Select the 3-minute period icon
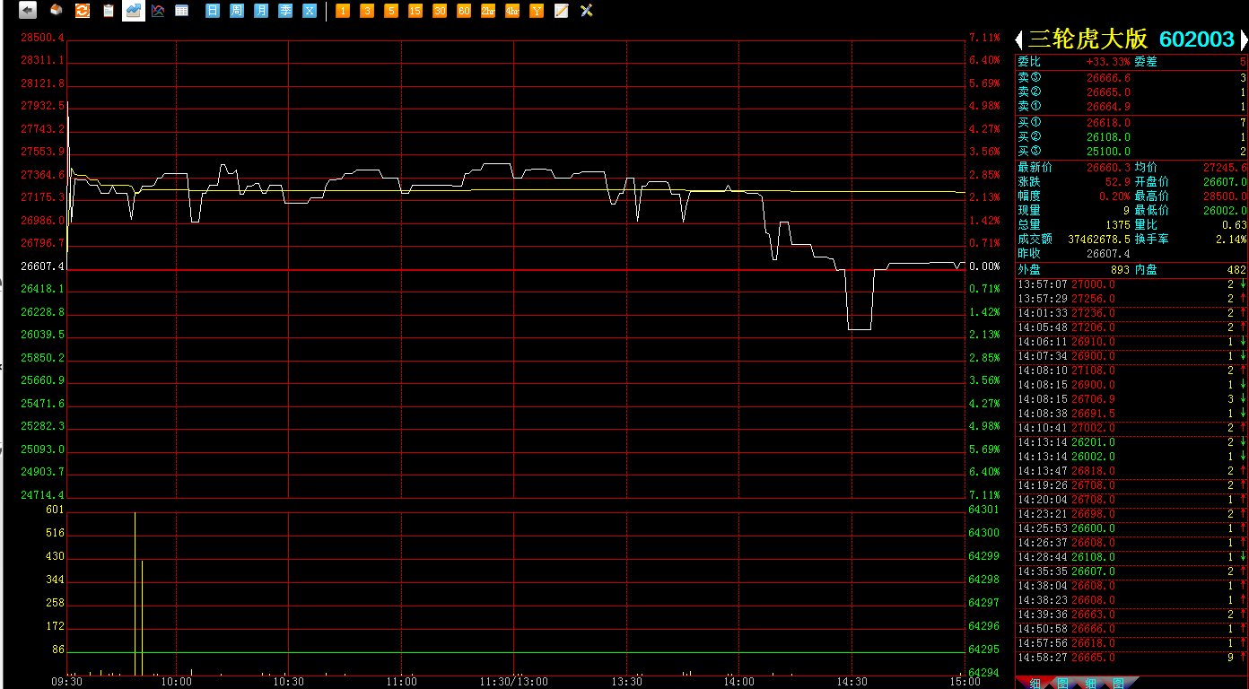Screen dimensions: 1249x689 click(367, 11)
